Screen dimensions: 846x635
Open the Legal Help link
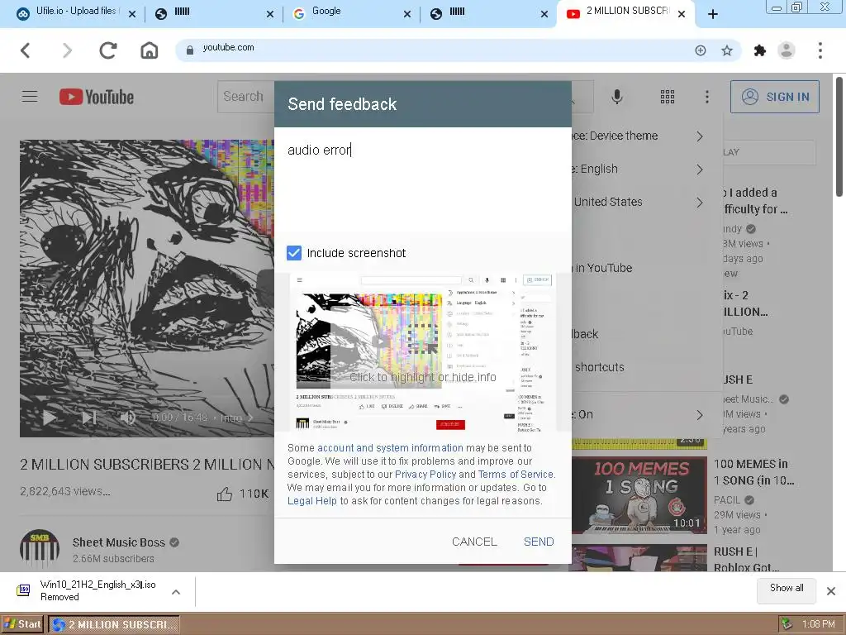311,500
